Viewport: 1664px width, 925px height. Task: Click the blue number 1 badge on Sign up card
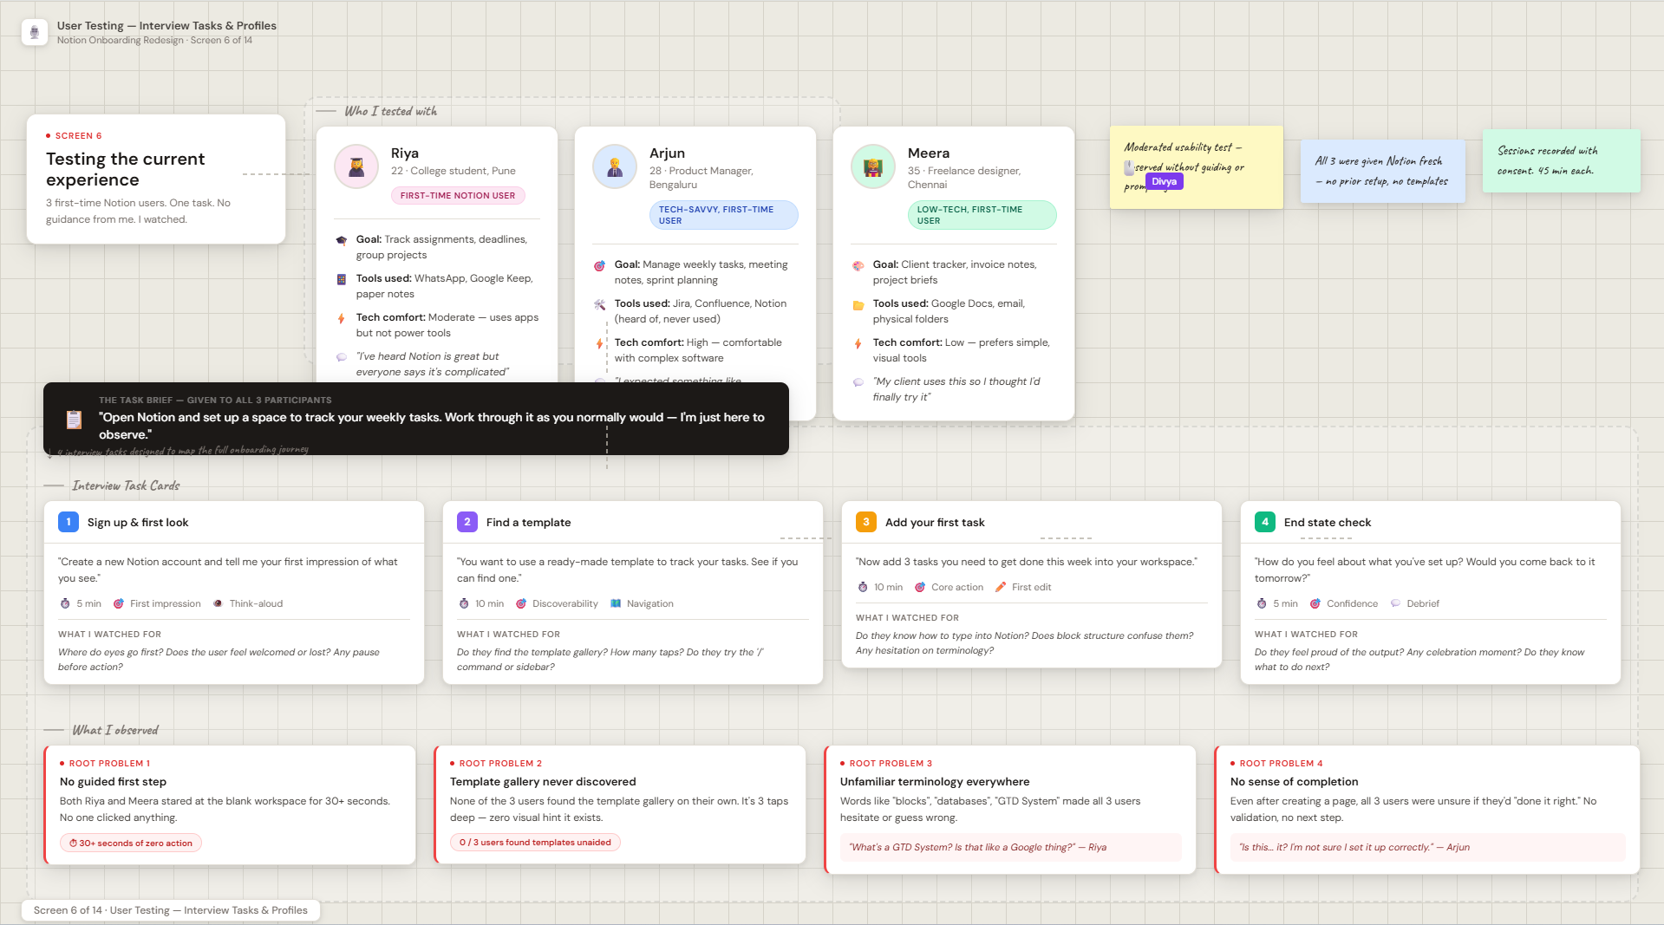pyautogui.click(x=69, y=522)
